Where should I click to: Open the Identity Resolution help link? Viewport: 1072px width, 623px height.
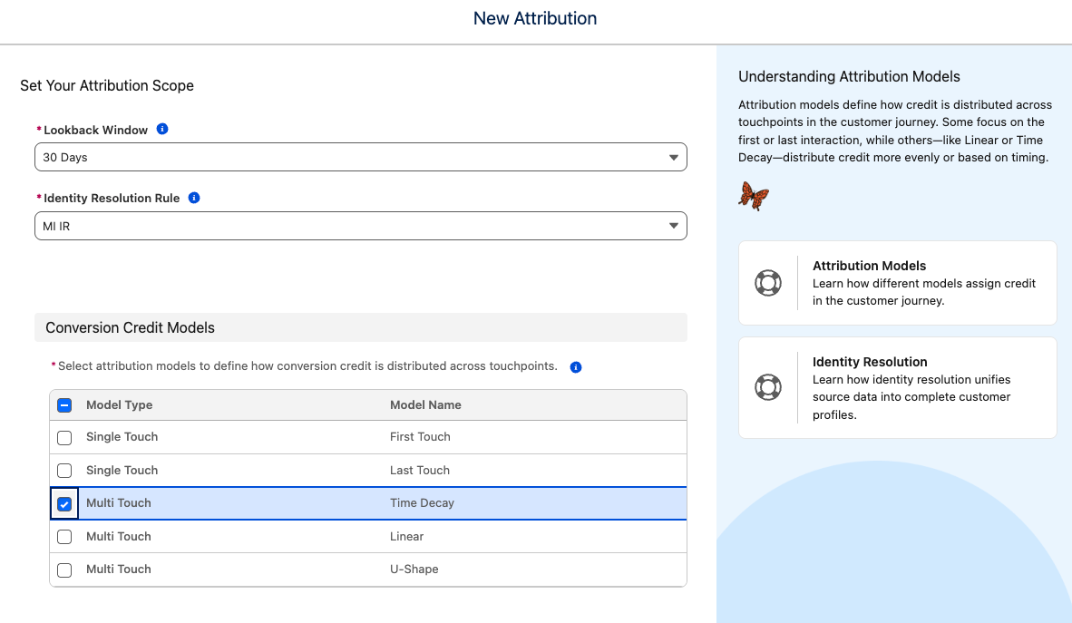point(869,362)
